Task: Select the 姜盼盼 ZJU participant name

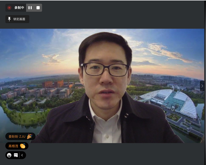Action: click(x=17, y=136)
